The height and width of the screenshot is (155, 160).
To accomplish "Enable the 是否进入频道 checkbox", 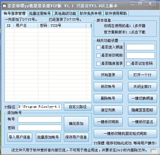I will [x=98, y=47].
